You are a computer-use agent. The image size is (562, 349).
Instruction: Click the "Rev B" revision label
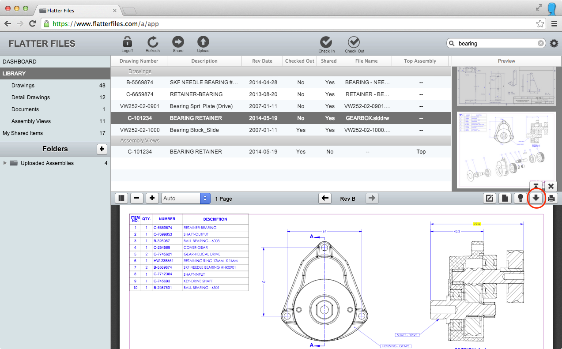point(348,199)
